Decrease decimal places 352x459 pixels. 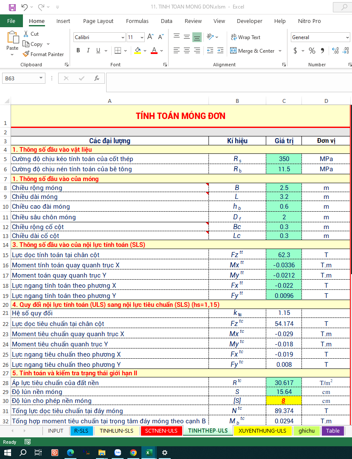(x=346, y=51)
